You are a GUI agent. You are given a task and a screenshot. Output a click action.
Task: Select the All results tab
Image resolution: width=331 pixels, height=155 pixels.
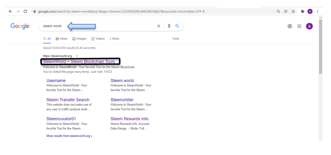pos(47,39)
